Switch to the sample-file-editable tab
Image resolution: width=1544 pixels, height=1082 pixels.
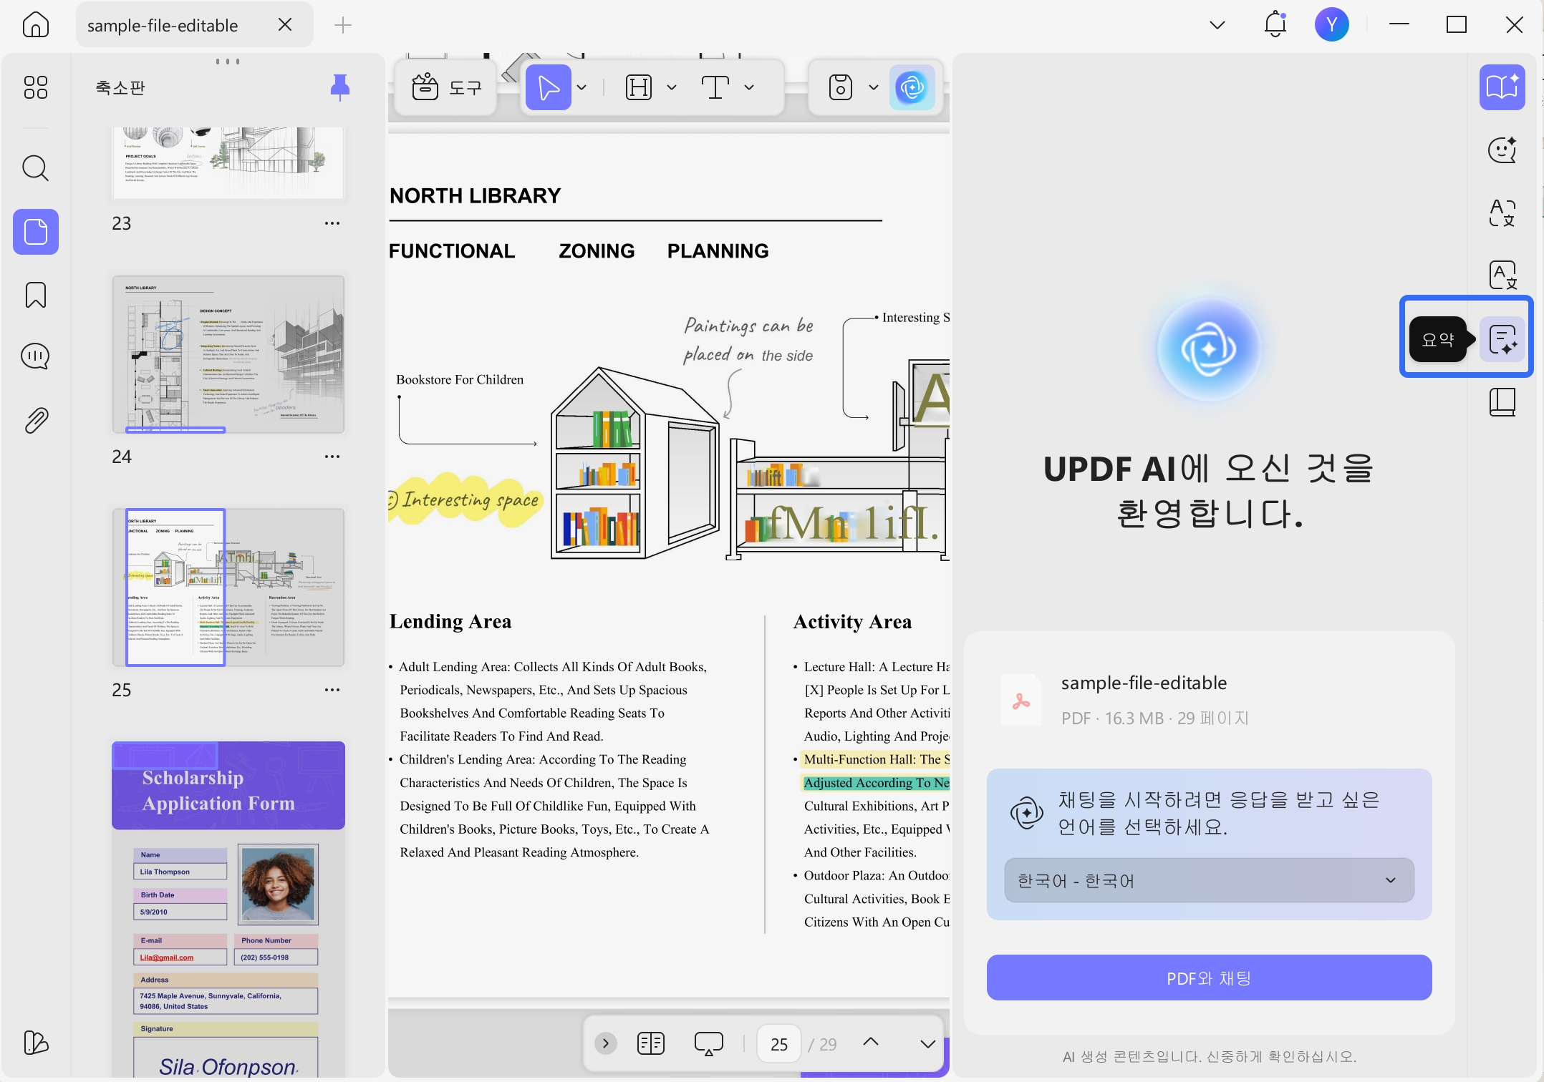(x=162, y=24)
